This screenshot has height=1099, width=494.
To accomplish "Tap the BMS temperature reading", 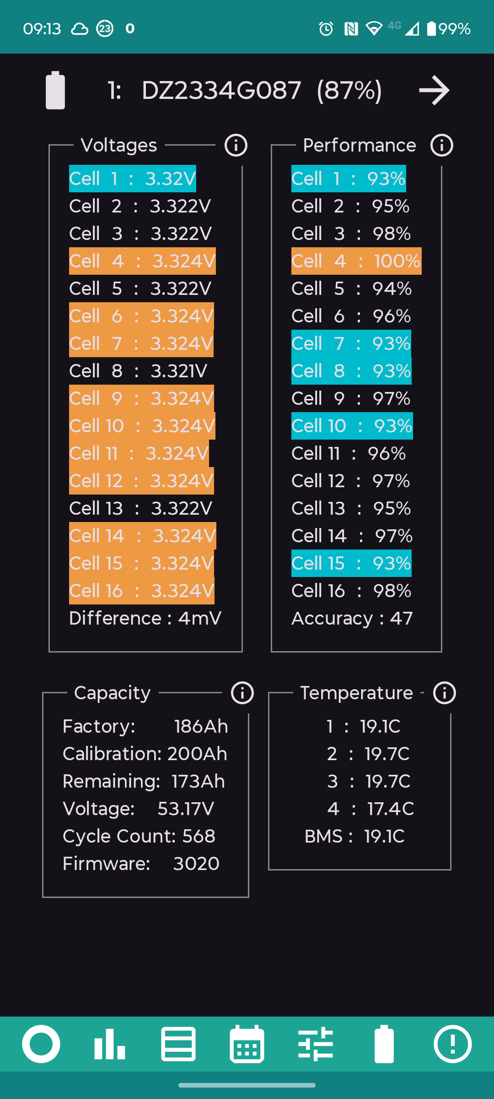I will pyautogui.click(x=354, y=836).
